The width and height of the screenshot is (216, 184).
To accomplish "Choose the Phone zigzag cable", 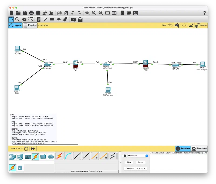I will (112, 156).
